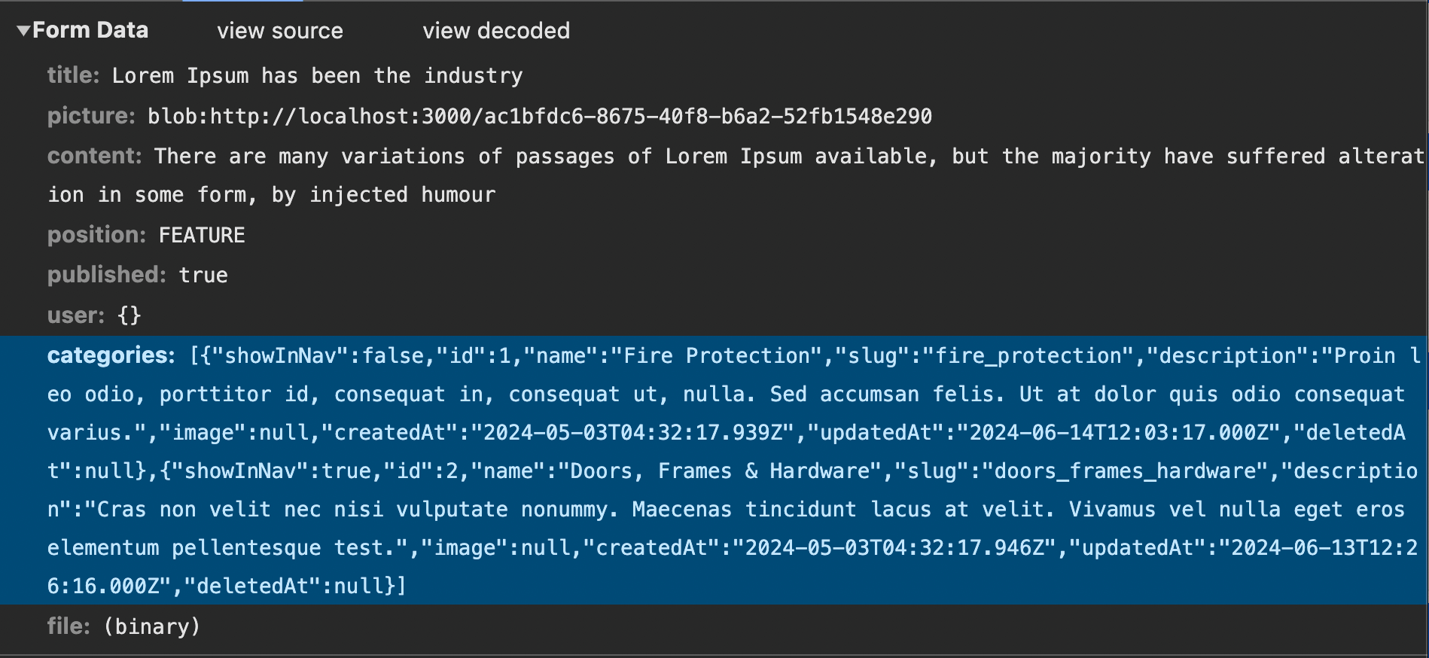
Task: Click the empty user object braces
Action: pyautogui.click(x=129, y=315)
